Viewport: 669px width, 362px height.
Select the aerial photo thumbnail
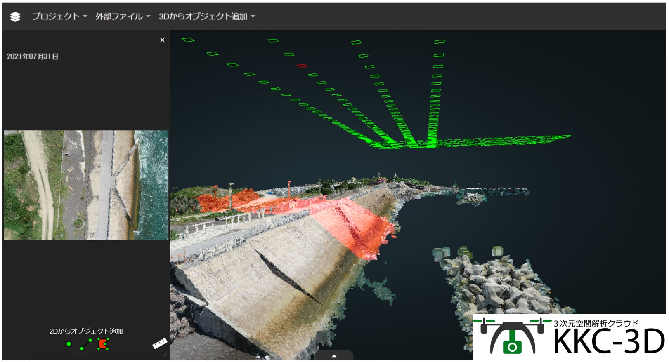[86, 185]
